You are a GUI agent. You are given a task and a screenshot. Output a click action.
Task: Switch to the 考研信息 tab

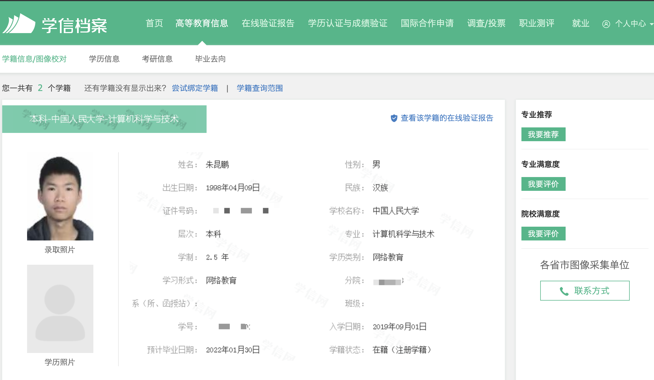(157, 59)
